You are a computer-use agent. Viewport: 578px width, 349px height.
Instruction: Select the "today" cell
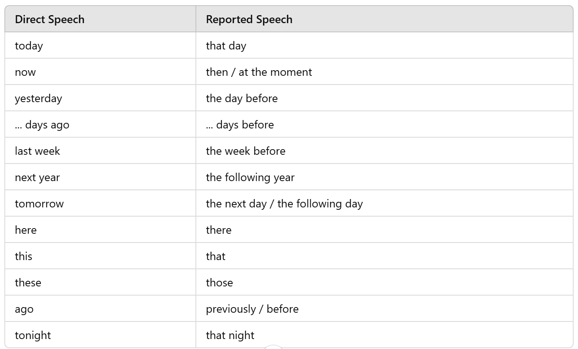pos(29,46)
